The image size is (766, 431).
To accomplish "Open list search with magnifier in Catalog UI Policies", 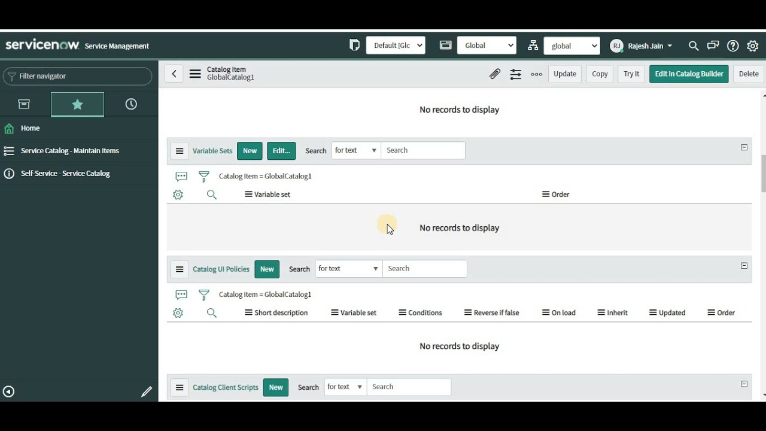I will [x=211, y=312].
